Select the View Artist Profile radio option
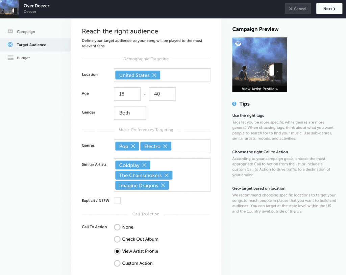The width and height of the screenshot is (346, 275). point(117,251)
